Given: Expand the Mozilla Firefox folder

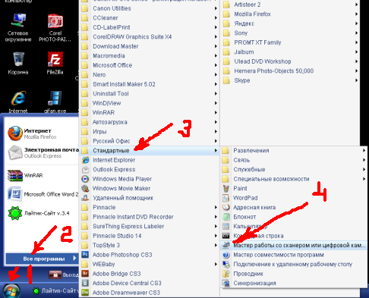Looking at the screenshot, I should (290, 14).
